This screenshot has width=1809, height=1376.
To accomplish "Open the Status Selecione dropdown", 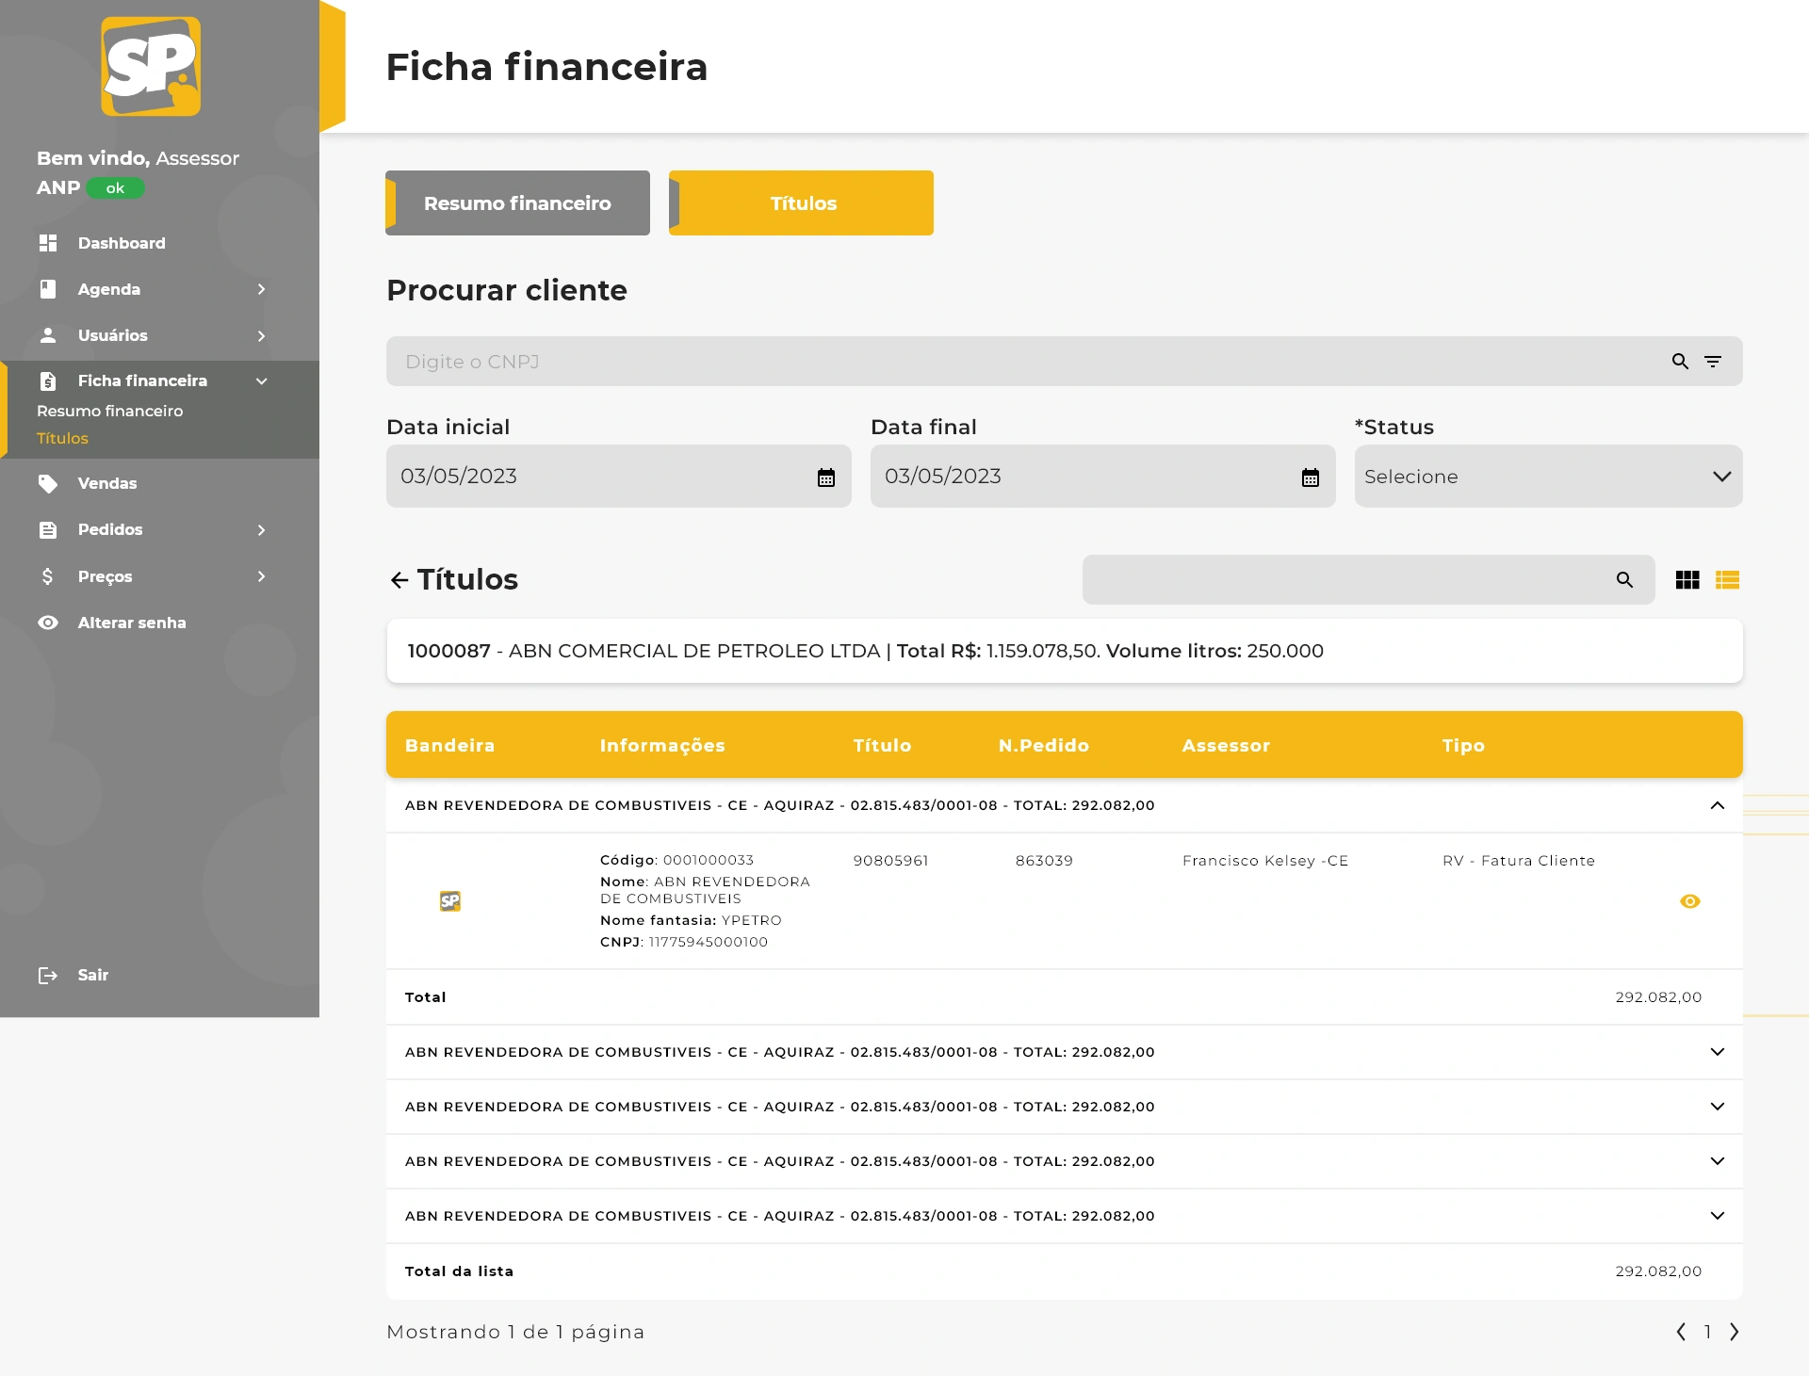I will [x=1548, y=477].
